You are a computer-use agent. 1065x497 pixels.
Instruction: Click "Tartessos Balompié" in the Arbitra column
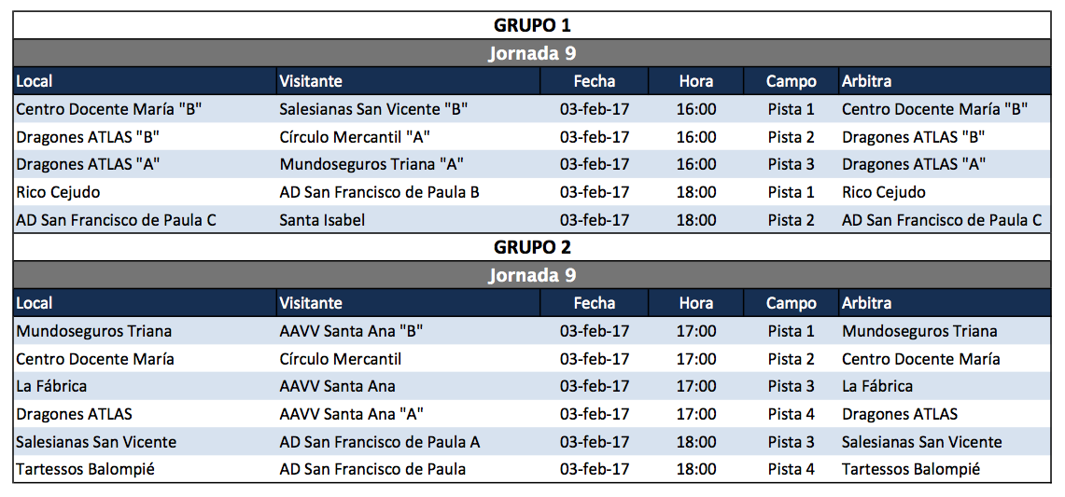coord(910,469)
